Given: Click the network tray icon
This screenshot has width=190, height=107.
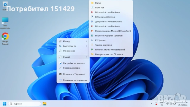Looking at the screenshot, I should coord(167,104).
